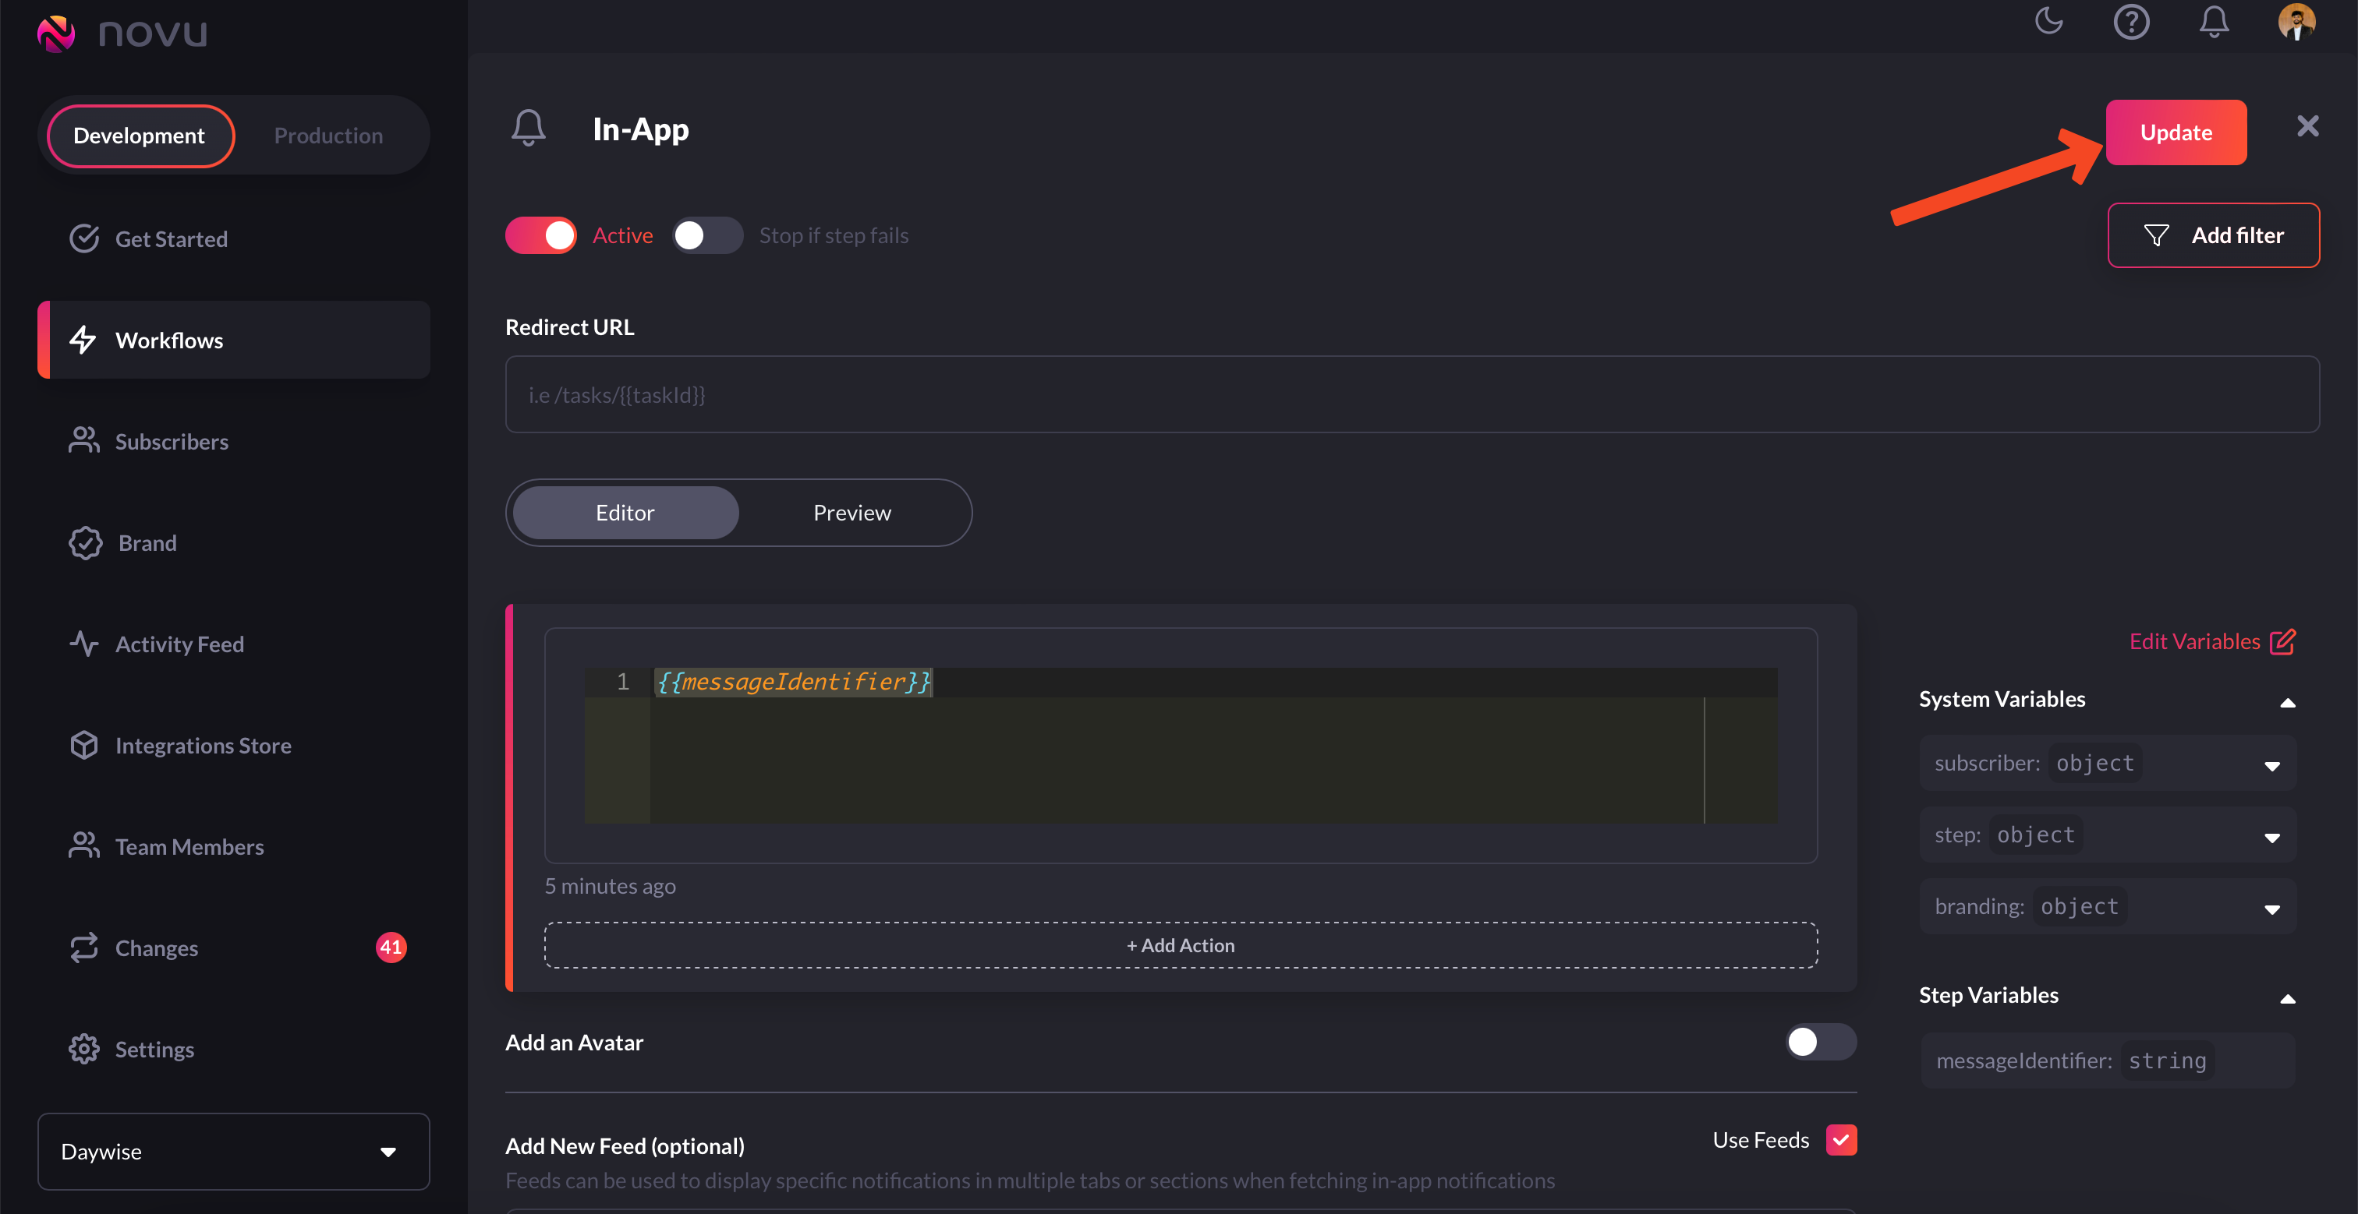Viewport: 2358px width, 1214px height.
Task: Collapse the System Variables section
Action: tap(2286, 702)
